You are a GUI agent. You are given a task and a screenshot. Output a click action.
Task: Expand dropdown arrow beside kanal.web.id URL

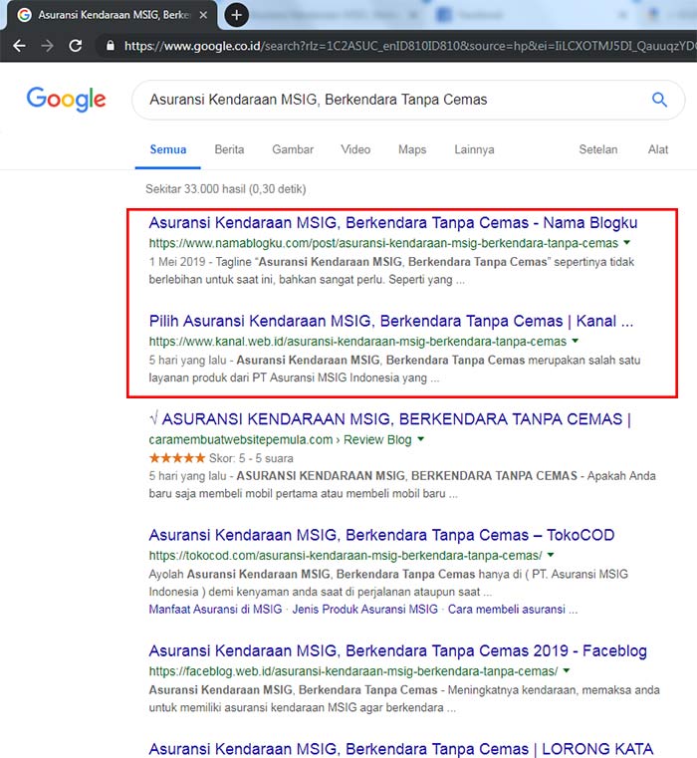(576, 341)
